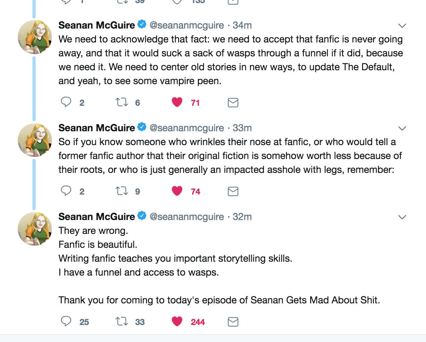Open the chevron menu on the 33m tweet
This screenshot has height=342, width=426.
point(402,128)
